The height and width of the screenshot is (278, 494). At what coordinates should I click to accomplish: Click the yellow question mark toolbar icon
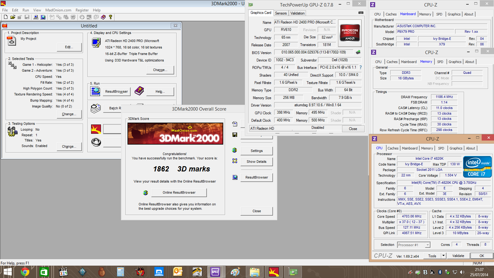[x=111, y=17]
